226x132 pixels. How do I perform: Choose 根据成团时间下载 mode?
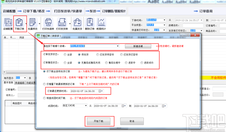[44, 98]
